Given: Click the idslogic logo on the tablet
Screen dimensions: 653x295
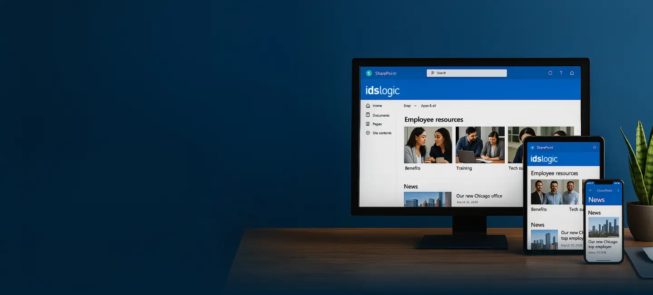Looking at the screenshot, I should click(x=544, y=159).
